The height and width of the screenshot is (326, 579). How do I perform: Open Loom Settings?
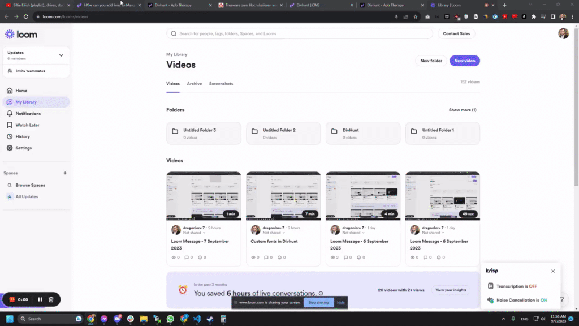pos(23,148)
